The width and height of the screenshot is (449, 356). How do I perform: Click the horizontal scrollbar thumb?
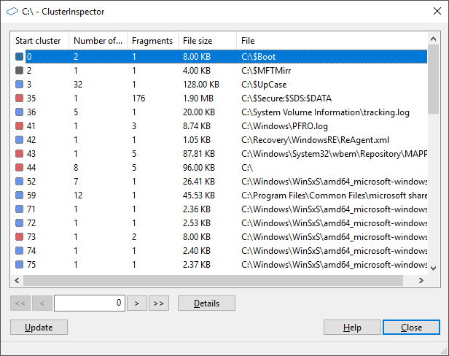click(x=214, y=280)
